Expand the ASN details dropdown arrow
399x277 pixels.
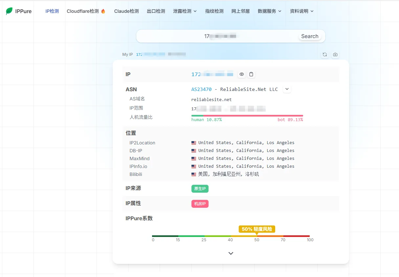click(287, 89)
